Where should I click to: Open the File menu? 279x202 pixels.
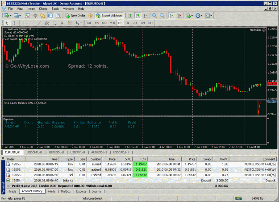10,9
